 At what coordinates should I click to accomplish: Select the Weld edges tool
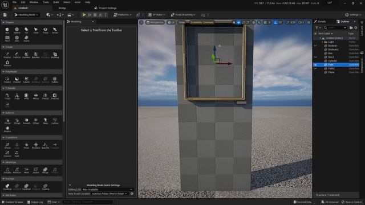click(x=26, y=170)
